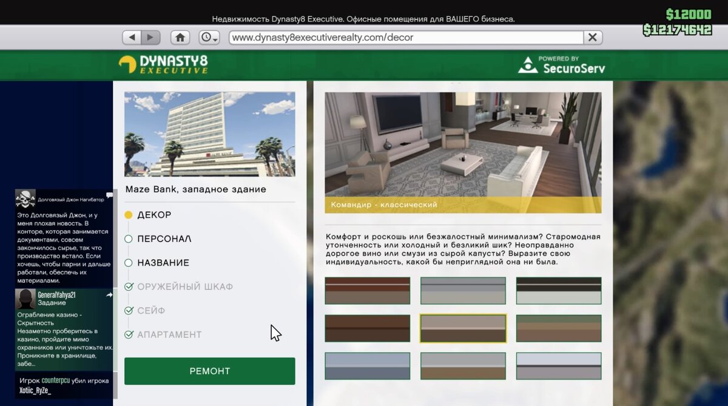Click the browser forward arrow button

pos(150,38)
